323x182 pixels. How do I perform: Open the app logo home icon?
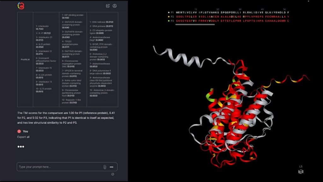(21, 5)
